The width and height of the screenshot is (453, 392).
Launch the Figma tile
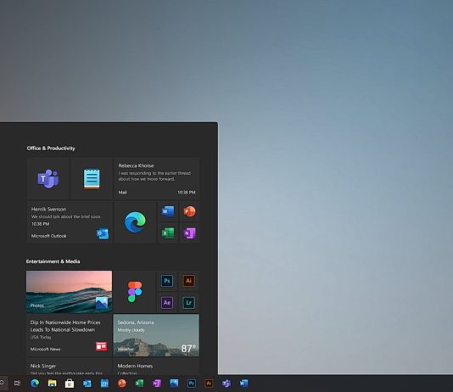click(135, 292)
